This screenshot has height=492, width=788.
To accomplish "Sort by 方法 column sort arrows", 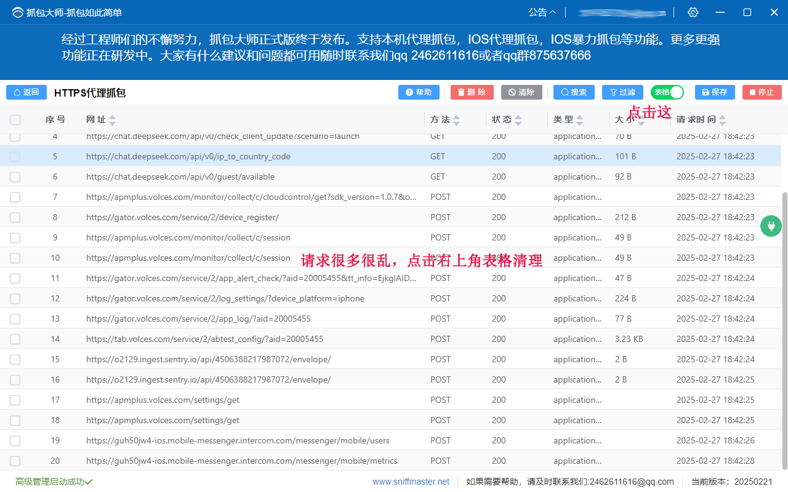I will [x=456, y=120].
